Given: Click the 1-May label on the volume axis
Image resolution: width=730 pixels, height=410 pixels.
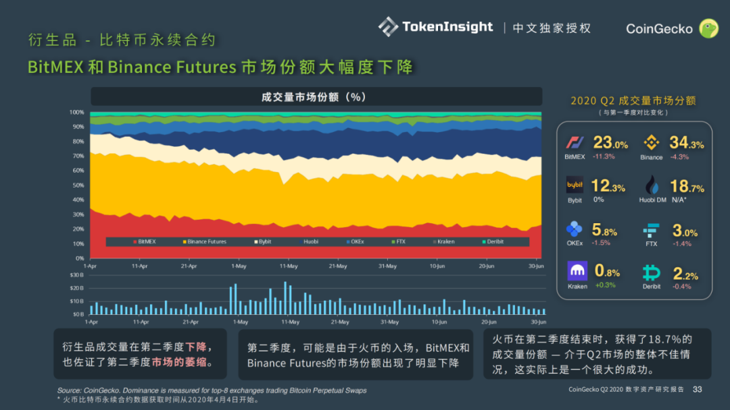Looking at the screenshot, I should pyautogui.click(x=239, y=322).
